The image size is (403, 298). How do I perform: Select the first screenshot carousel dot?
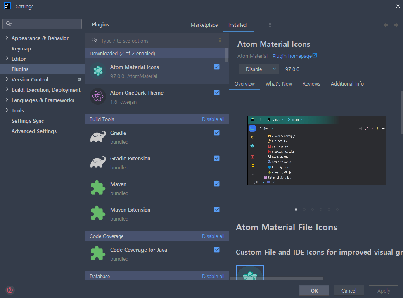coord(296,210)
